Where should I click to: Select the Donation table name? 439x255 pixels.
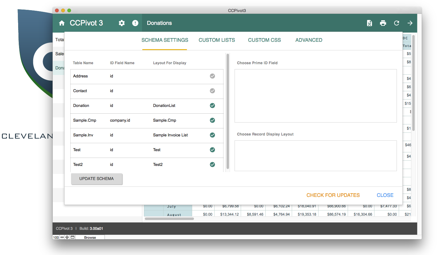(x=81, y=106)
